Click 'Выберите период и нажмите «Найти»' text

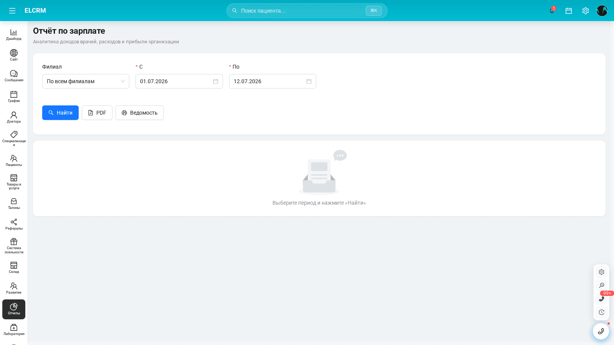319,203
